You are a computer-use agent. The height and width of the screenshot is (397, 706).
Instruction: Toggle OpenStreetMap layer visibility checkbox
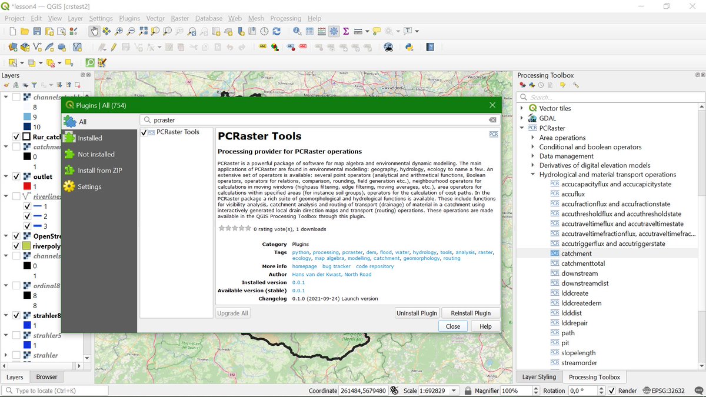(16, 236)
